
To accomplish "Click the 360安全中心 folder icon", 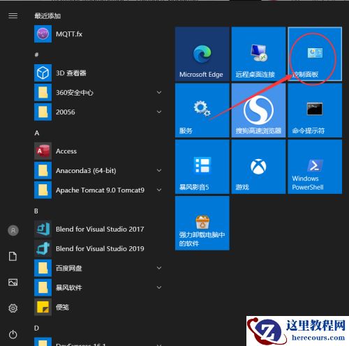I will click(x=43, y=93).
